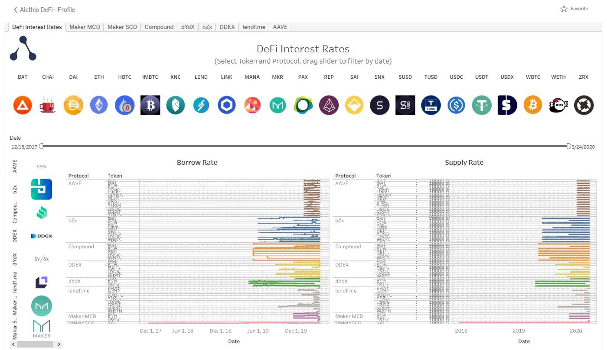Click DDEX protocol label in Supply Rate
Viewport: 607px width, 350px height.
pyautogui.click(x=342, y=265)
